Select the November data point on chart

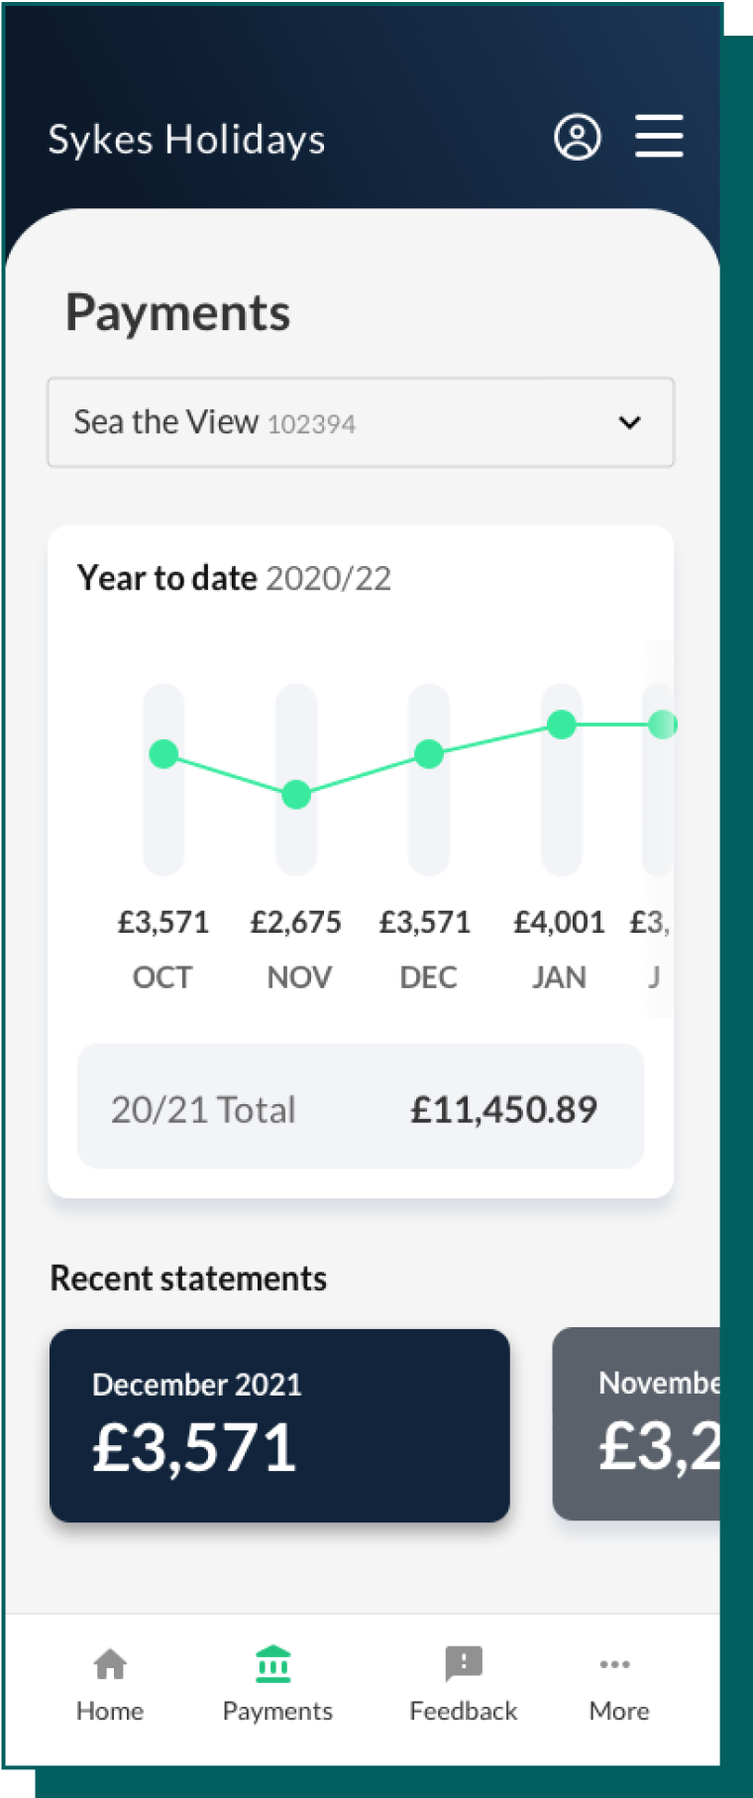pyautogui.click(x=296, y=794)
